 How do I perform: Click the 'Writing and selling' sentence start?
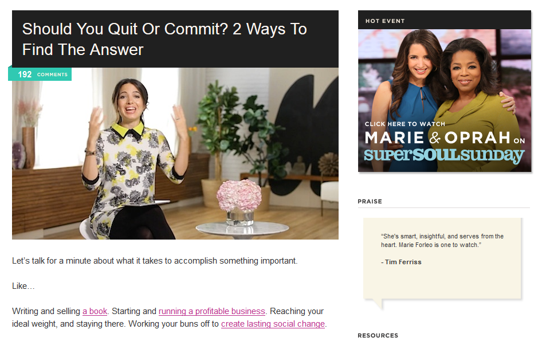[x=46, y=311]
